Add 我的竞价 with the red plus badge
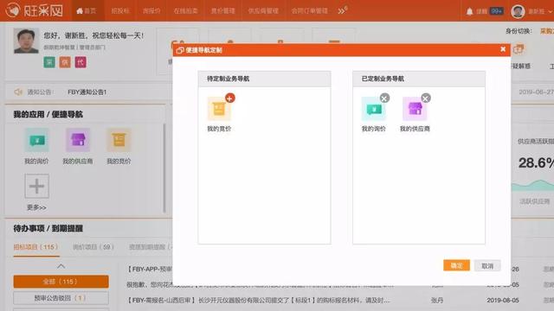This screenshot has height=311, width=554. [230, 98]
